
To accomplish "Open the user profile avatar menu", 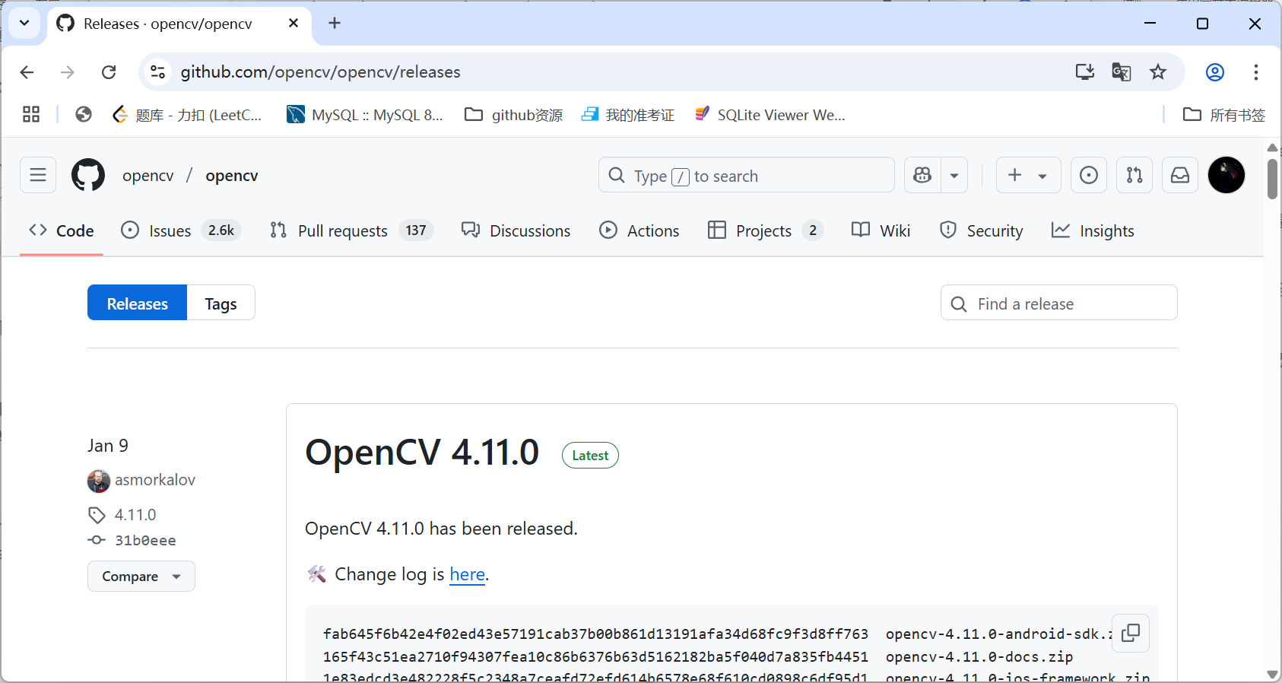I will coord(1226,176).
